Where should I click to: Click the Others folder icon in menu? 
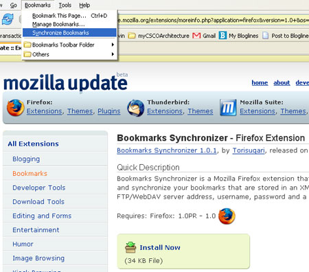tap(27, 54)
